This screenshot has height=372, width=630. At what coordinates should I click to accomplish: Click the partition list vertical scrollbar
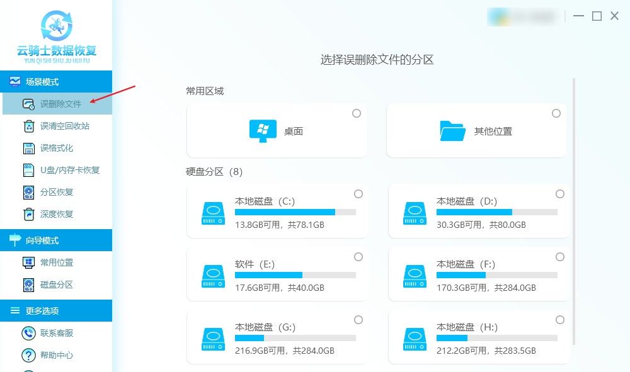574,211
